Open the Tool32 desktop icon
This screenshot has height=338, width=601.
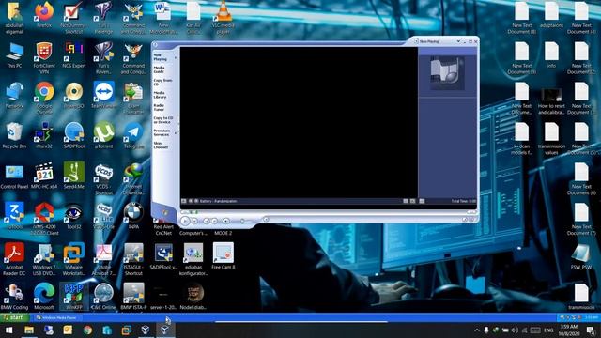[x=73, y=216]
